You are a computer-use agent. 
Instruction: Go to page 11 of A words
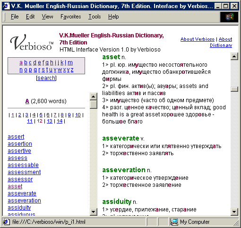pos(30,121)
